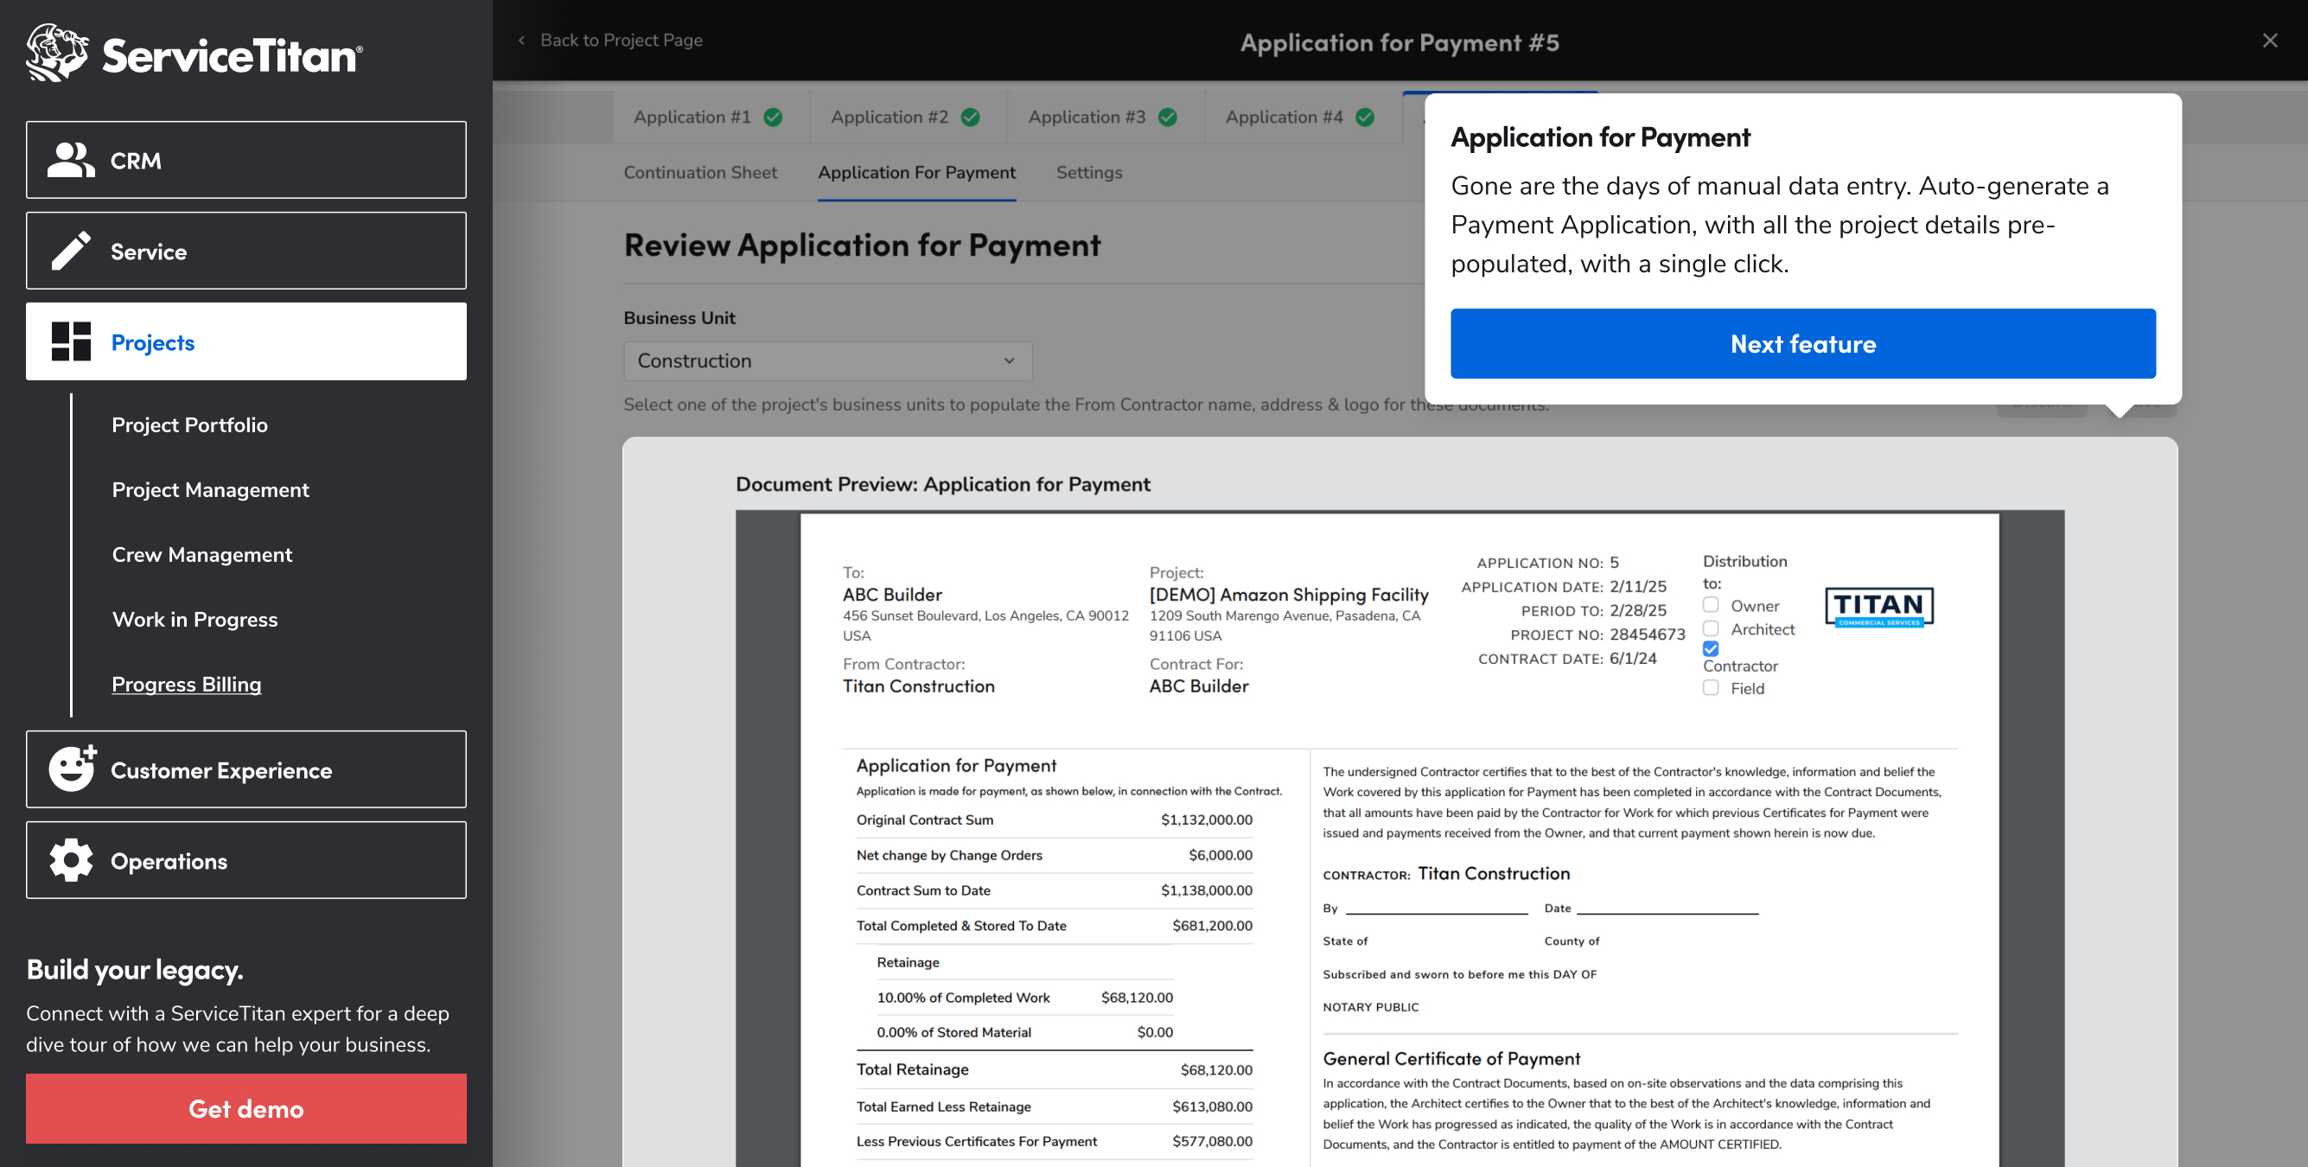Open the Business Unit Construction dropdown

pyautogui.click(x=827, y=360)
